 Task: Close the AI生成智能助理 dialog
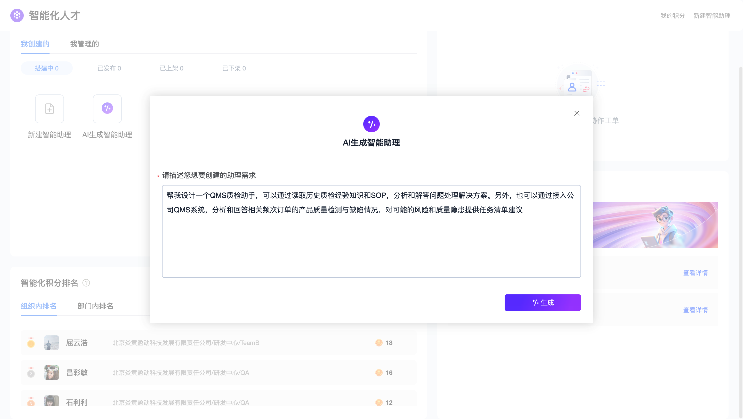tap(577, 113)
